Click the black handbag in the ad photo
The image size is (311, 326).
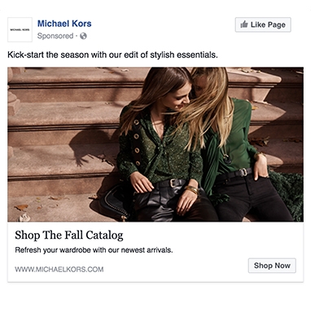pyautogui.click(x=117, y=202)
